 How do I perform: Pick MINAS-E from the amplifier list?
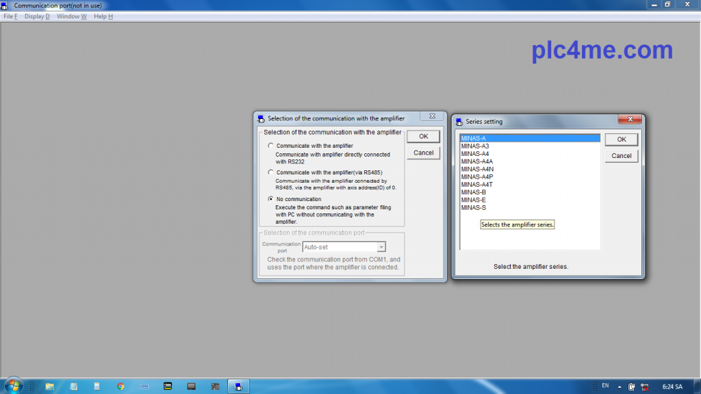[x=474, y=200]
